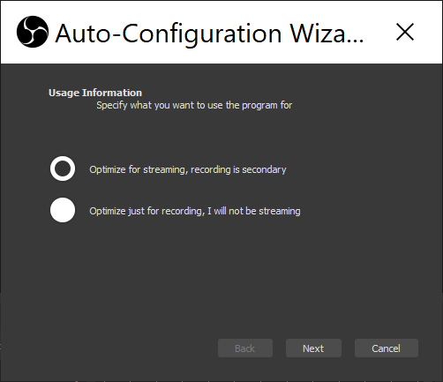Advance to the wizard's next page
Viewport: 443px width, 382px height.
tap(313, 348)
